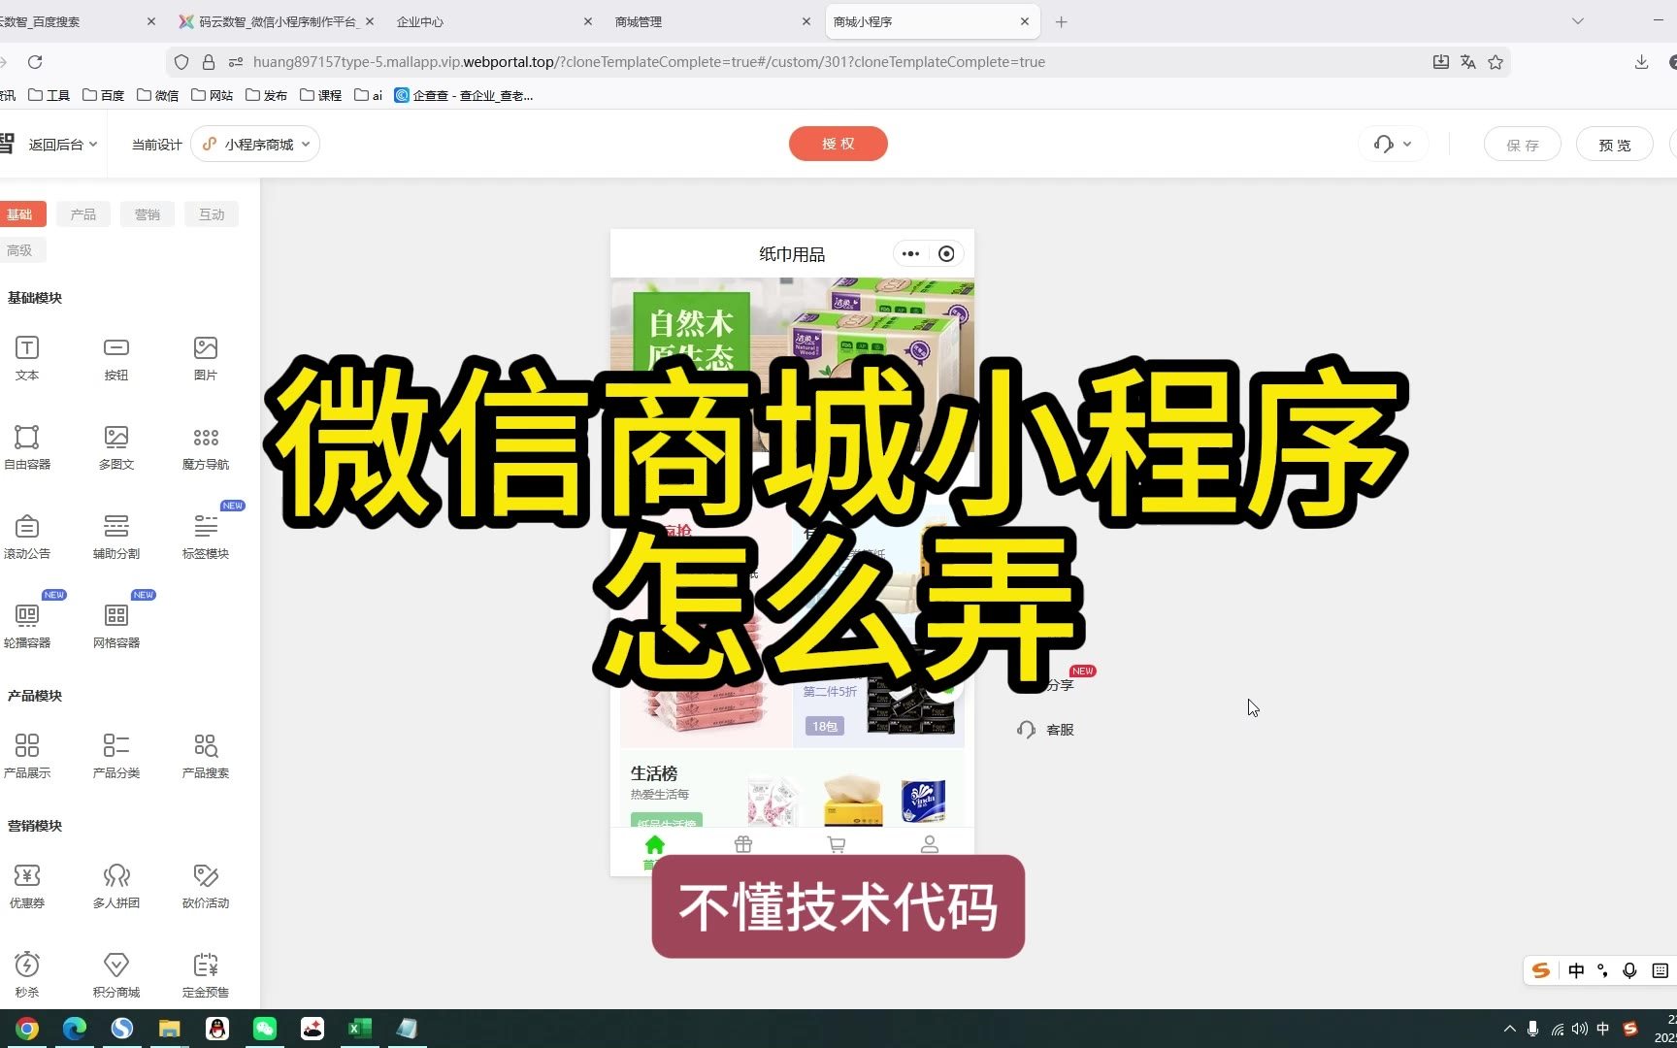Image resolution: width=1677 pixels, height=1048 pixels.
Task: Bookmark this page with the star icon
Action: pyautogui.click(x=1496, y=62)
